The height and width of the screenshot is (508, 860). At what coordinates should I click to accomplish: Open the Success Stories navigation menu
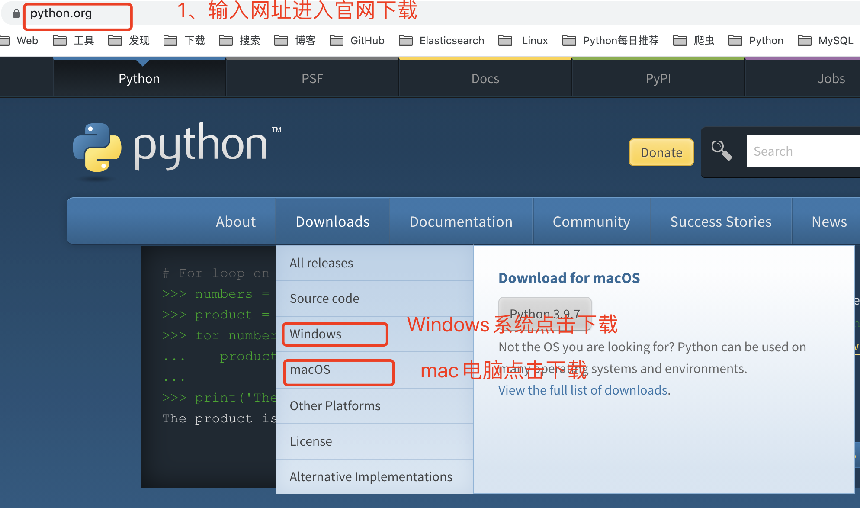point(721,222)
